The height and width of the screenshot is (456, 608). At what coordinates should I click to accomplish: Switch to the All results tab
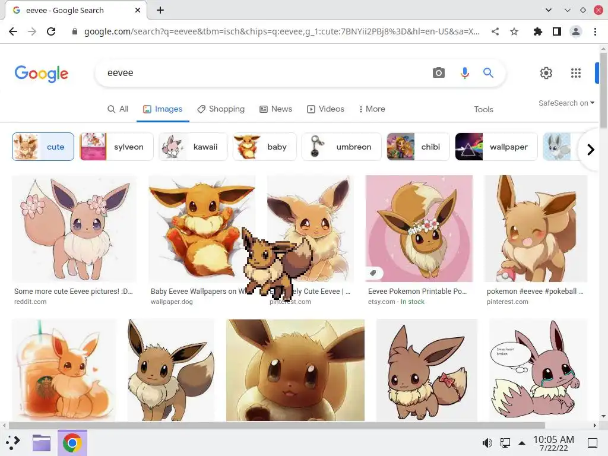click(x=118, y=109)
